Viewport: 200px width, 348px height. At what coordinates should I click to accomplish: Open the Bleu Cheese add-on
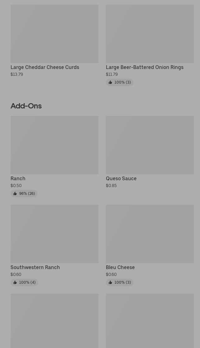coord(120,268)
